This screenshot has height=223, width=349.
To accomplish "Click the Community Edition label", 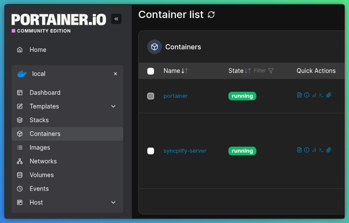I will (44, 31).
